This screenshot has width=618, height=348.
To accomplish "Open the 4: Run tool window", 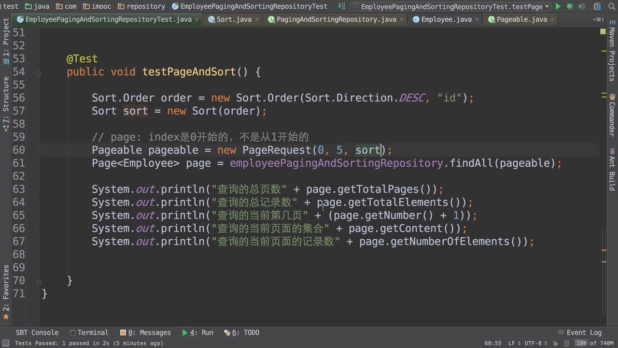I will (x=198, y=333).
